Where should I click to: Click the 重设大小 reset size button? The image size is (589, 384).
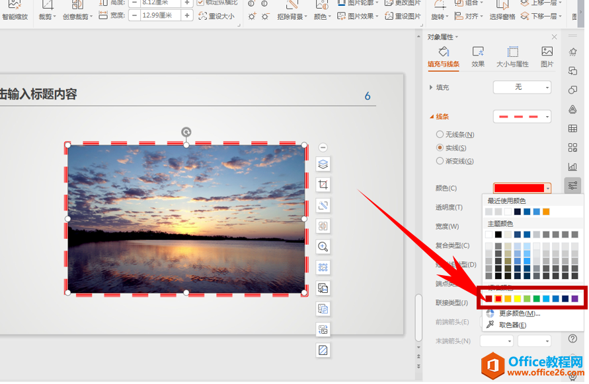[216, 16]
